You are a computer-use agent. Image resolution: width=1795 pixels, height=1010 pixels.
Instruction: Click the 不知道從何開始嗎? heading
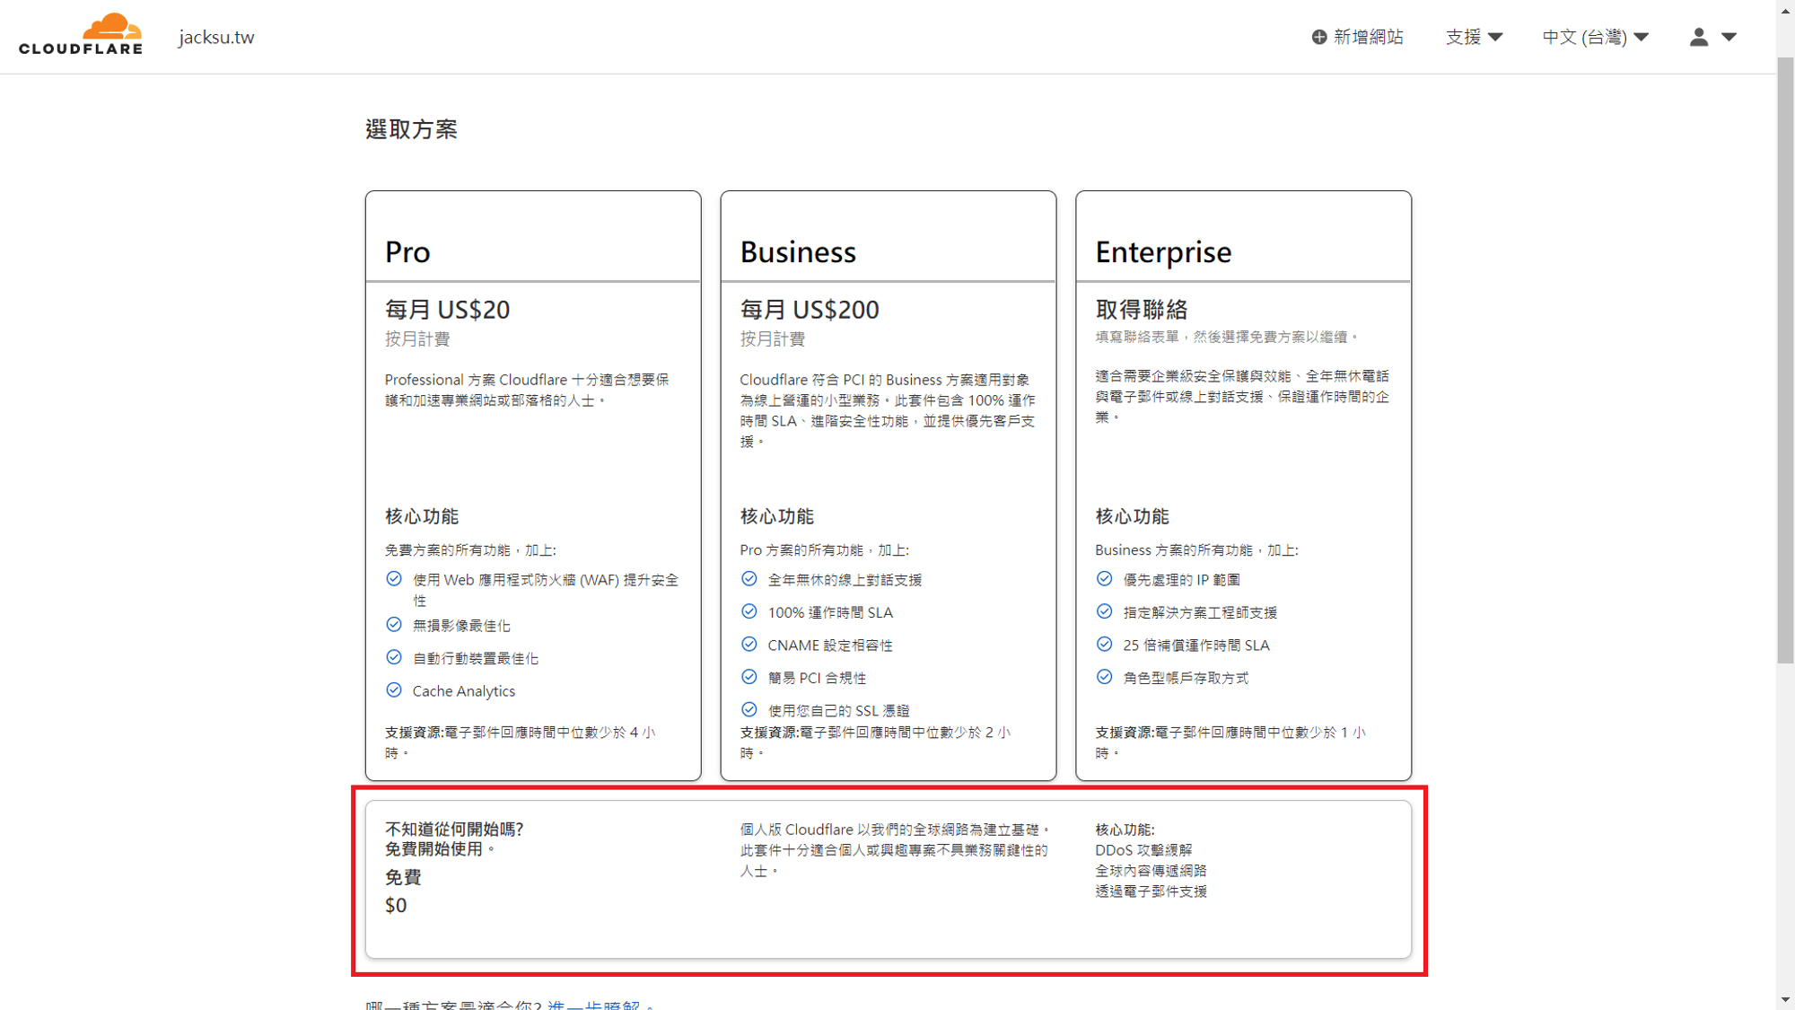(454, 829)
